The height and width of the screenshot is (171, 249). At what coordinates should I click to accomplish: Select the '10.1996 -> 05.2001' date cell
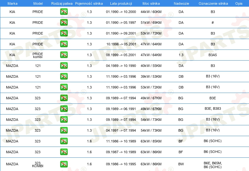[121, 44]
